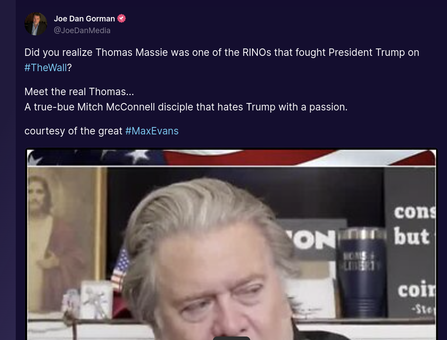This screenshot has height=340, width=447.
Task: Click the "Meet the real Thomas..." line
Action: [x=79, y=92]
